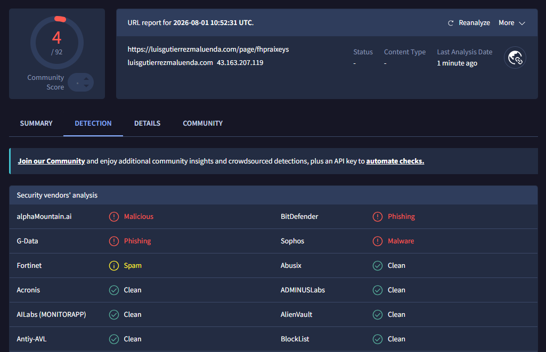Click the Antiy-AVL Clean checkmark icon
The height and width of the screenshot is (352, 546).
[x=114, y=339]
